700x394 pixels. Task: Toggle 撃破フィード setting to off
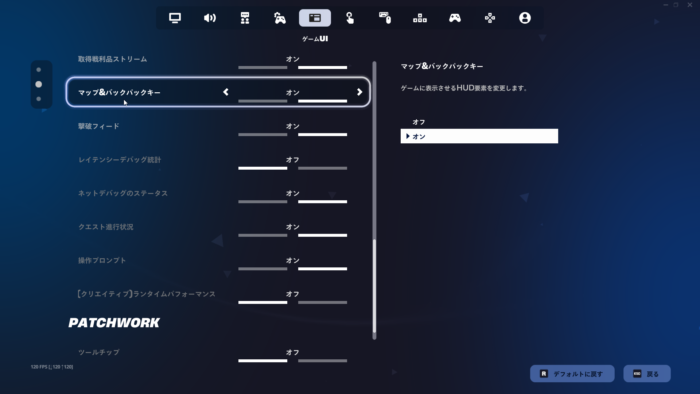click(x=262, y=134)
